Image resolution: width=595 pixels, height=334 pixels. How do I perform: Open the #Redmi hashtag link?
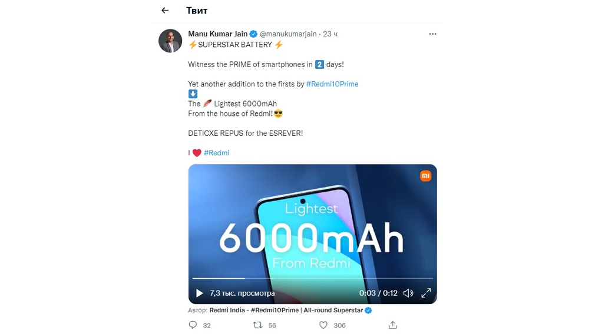[216, 153]
